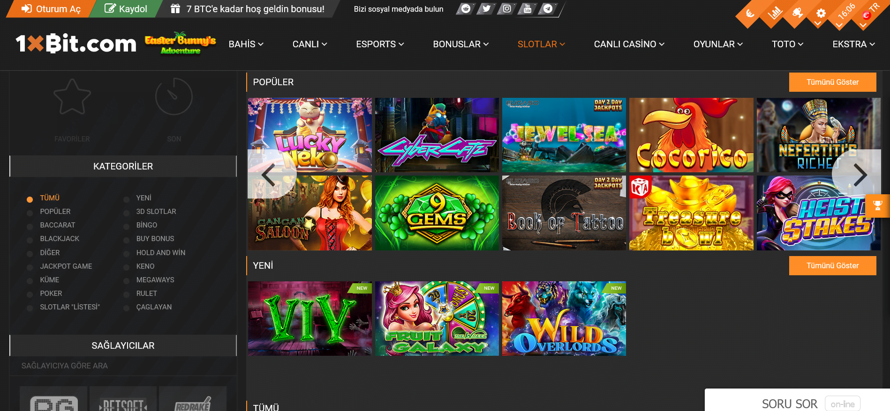
Task: Open the YouTube social link
Action: click(528, 9)
